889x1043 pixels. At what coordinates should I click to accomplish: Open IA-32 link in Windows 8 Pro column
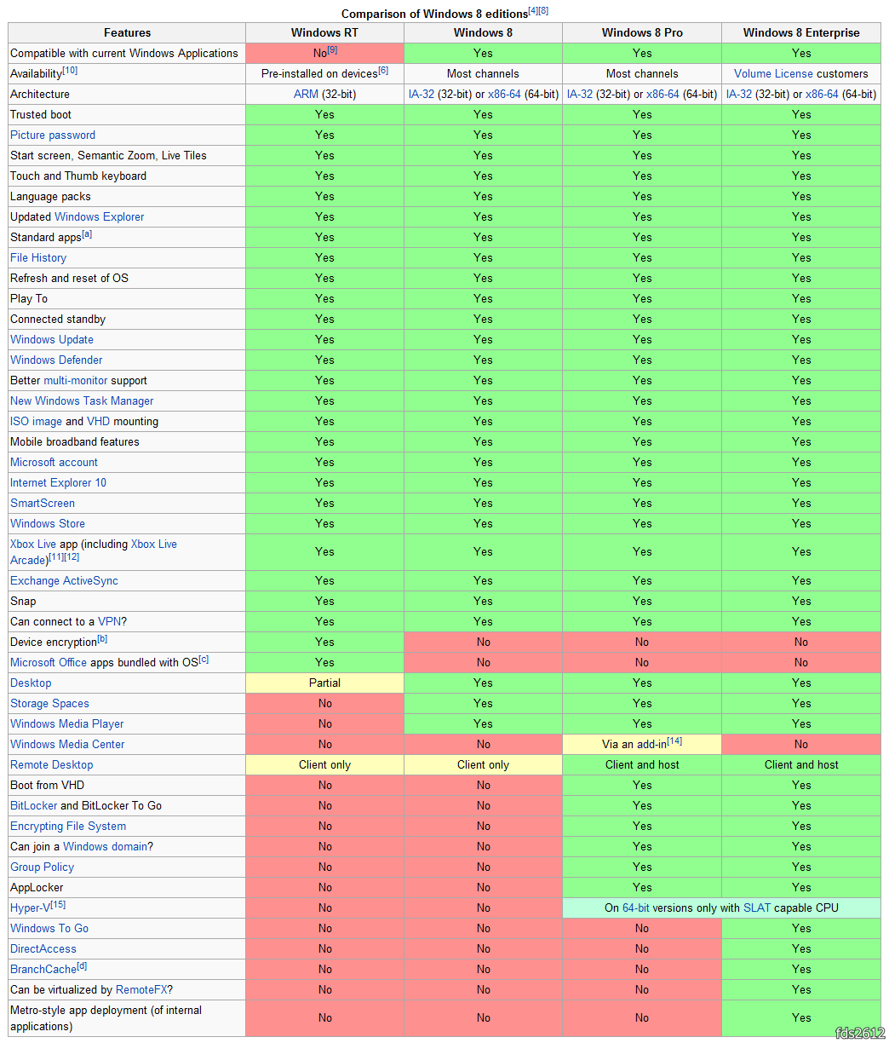(580, 94)
